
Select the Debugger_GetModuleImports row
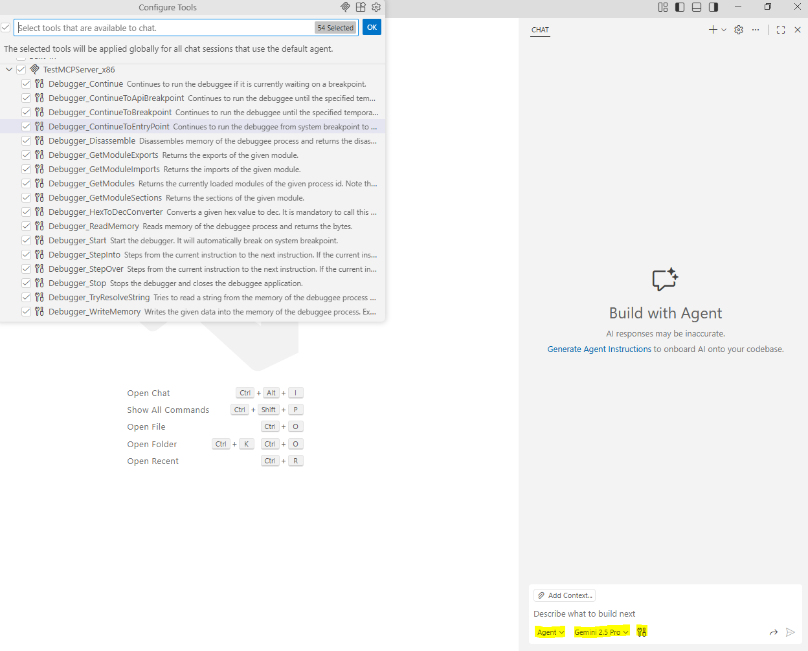[193, 169]
